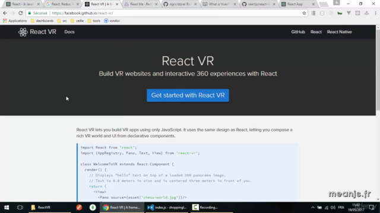Click the scrollbar down arrow
The height and width of the screenshot is (213, 380).
pyautogui.click(x=378, y=199)
